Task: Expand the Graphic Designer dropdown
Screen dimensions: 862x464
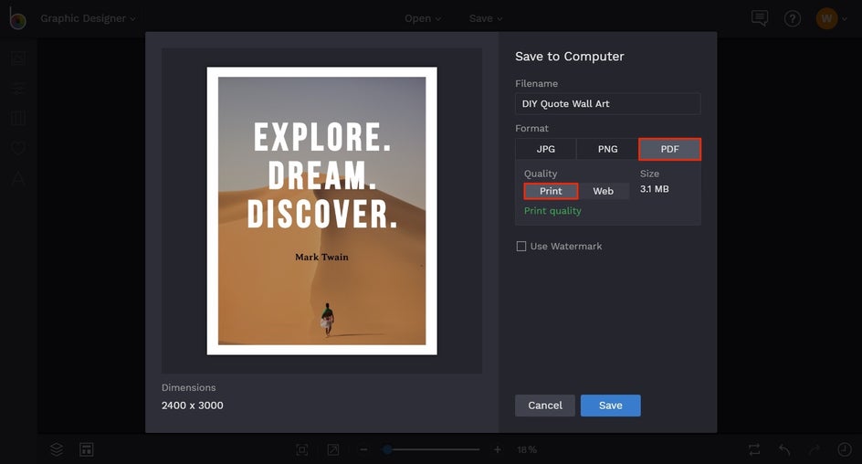Action: click(88, 18)
